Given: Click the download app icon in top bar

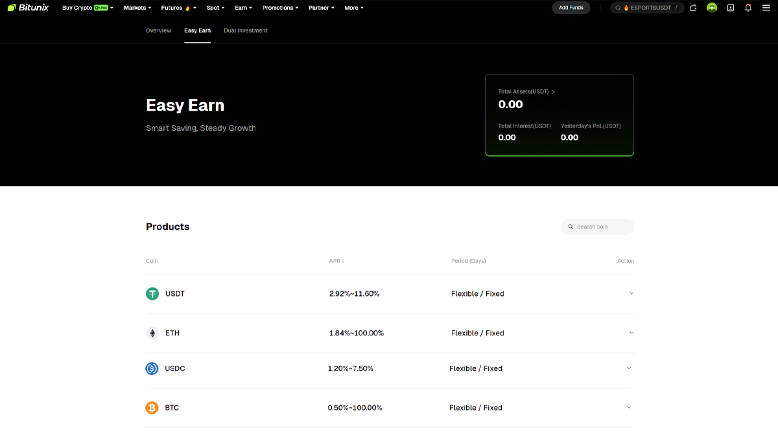Looking at the screenshot, I should click(x=731, y=7).
